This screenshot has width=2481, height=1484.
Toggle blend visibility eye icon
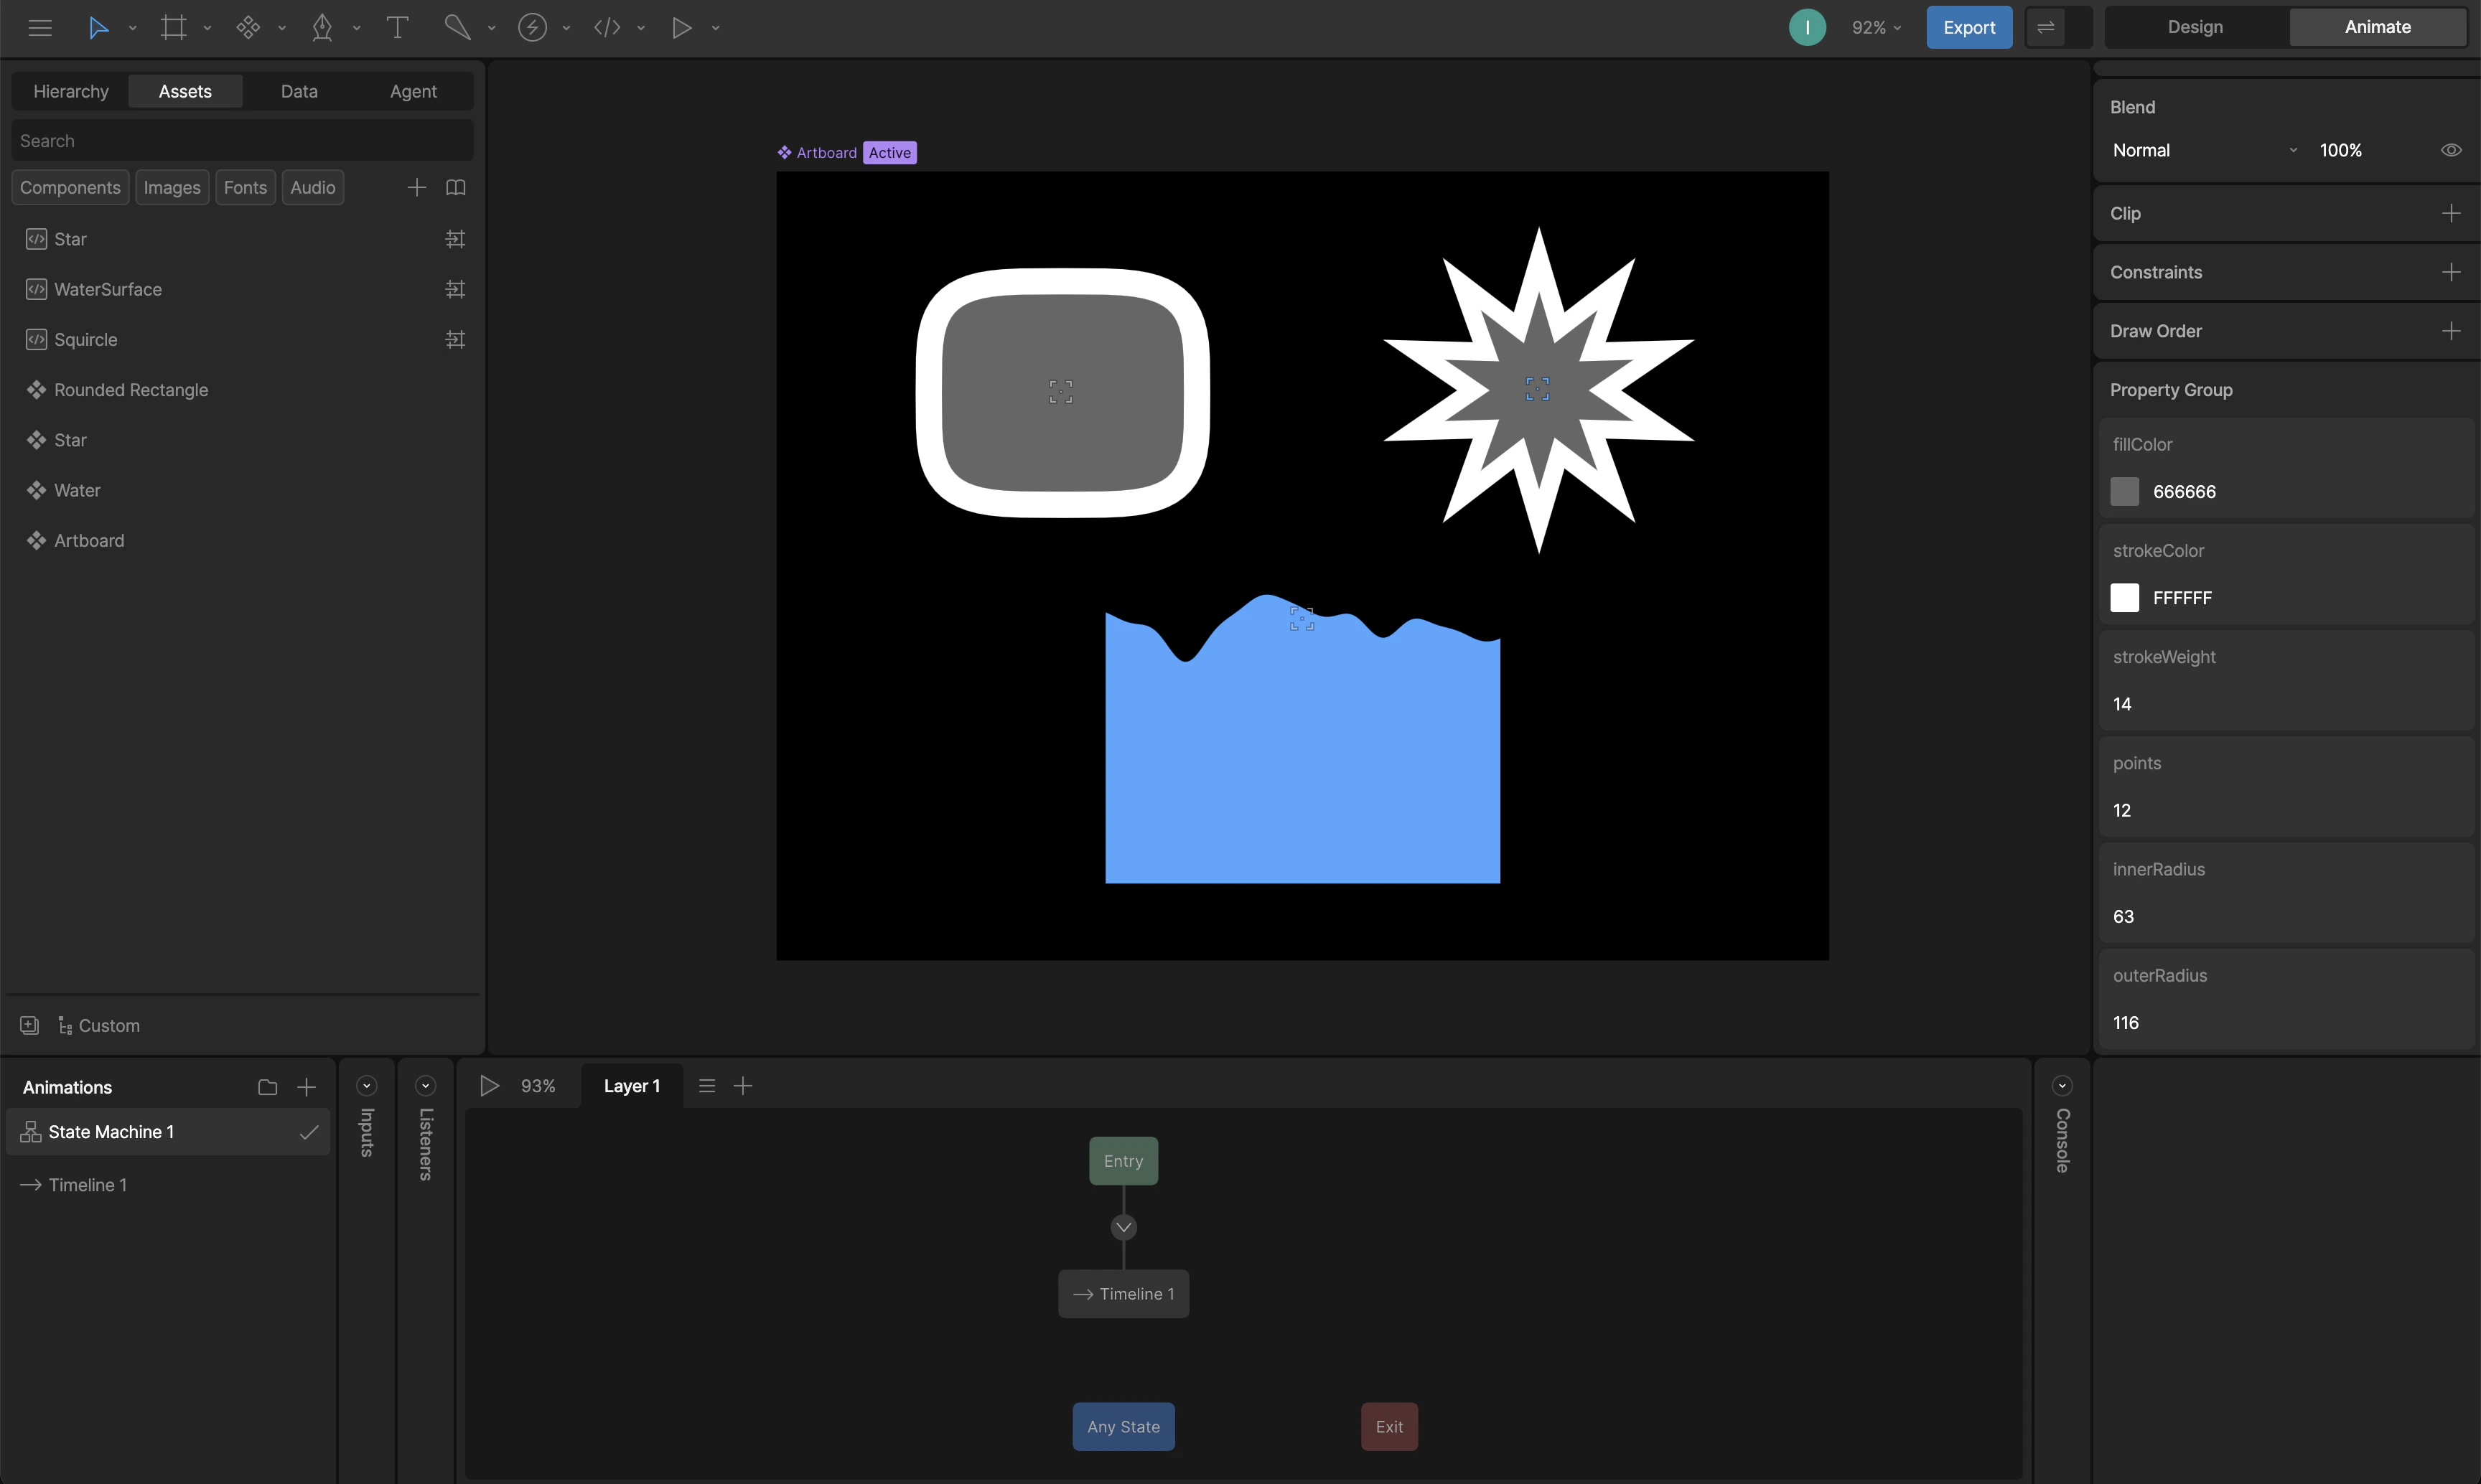point(2450,150)
